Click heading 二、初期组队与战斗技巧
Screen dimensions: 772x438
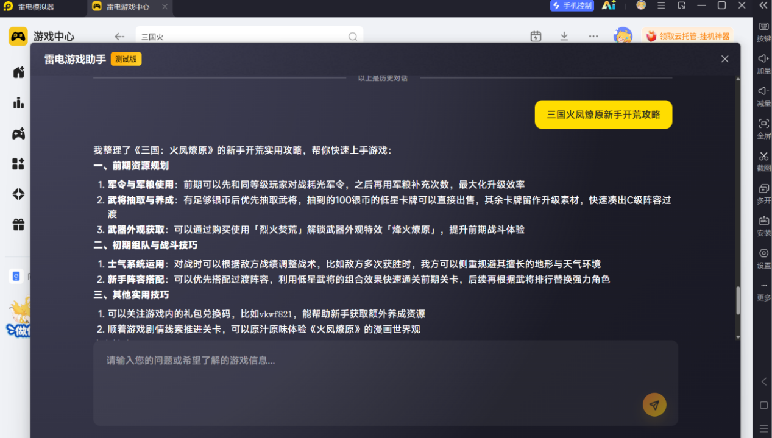[x=145, y=245]
